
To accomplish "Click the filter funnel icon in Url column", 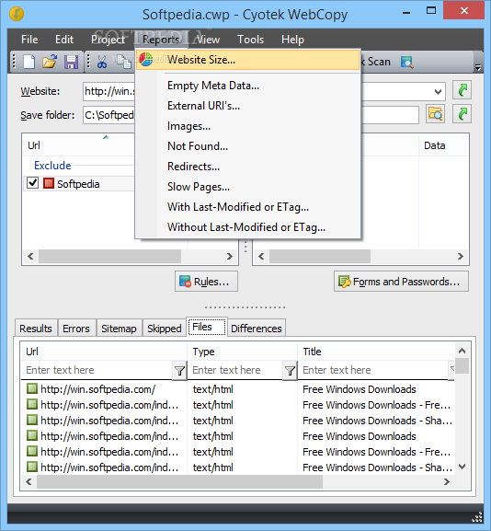I will 179,371.
